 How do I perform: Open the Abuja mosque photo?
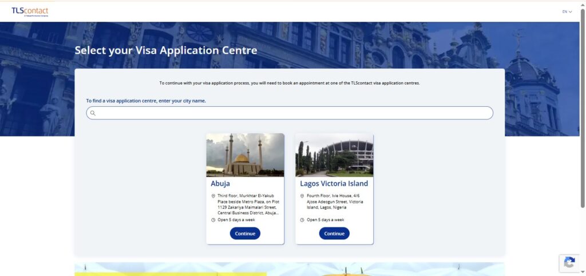pos(245,155)
